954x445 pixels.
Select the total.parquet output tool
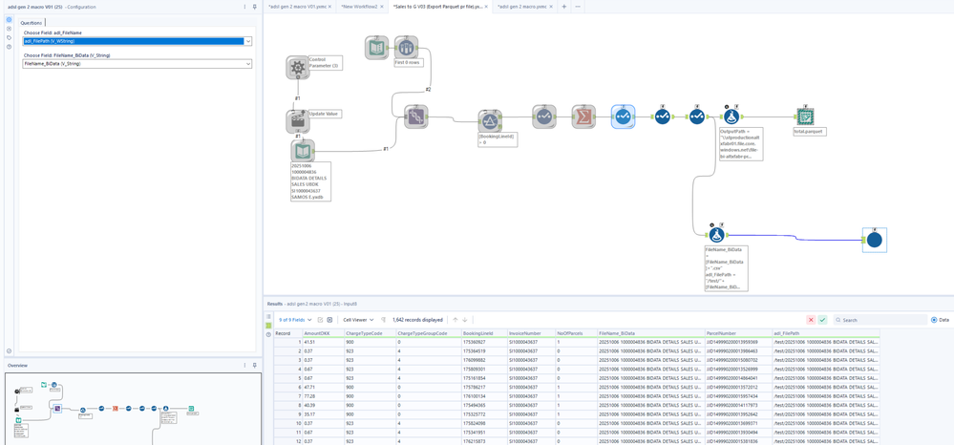tap(806, 117)
